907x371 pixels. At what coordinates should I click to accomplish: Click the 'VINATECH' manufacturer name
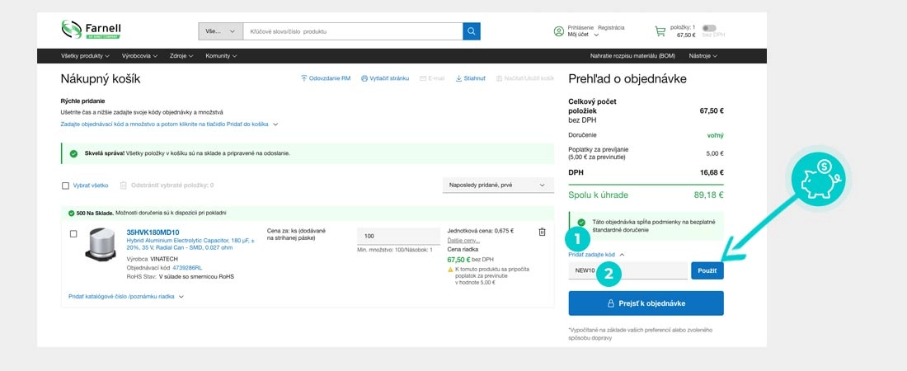164,260
